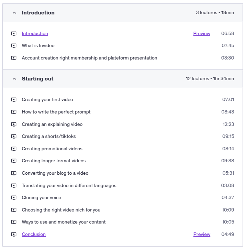The width and height of the screenshot is (246, 250).
Task: Click video icon beside "How to write the perfect prompt"
Action: pos(14,112)
